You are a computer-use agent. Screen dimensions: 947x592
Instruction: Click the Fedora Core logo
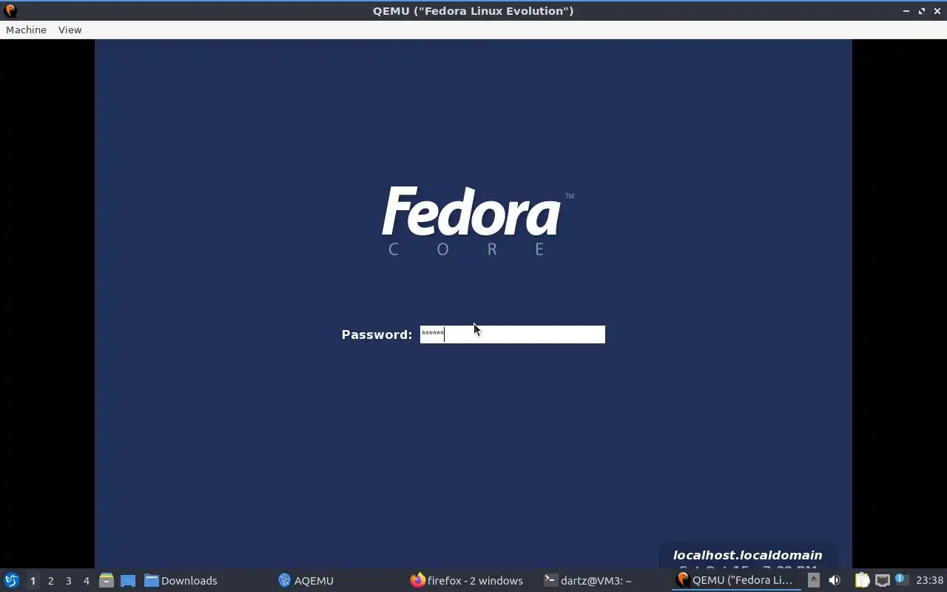click(477, 221)
